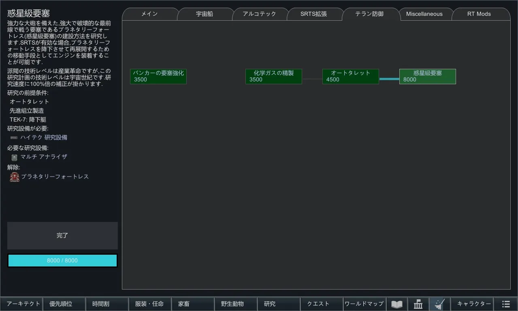Go to the Miscellaneous tab
Screen dimensions: 518x311
click(424, 14)
